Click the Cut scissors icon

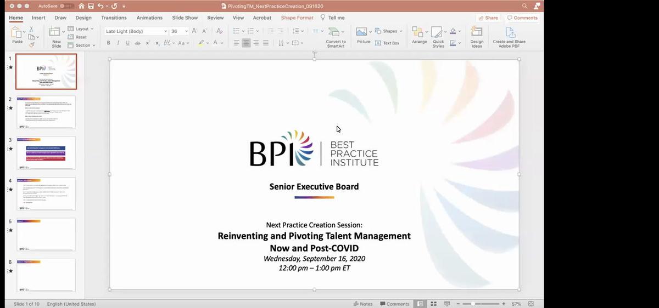pos(31,30)
